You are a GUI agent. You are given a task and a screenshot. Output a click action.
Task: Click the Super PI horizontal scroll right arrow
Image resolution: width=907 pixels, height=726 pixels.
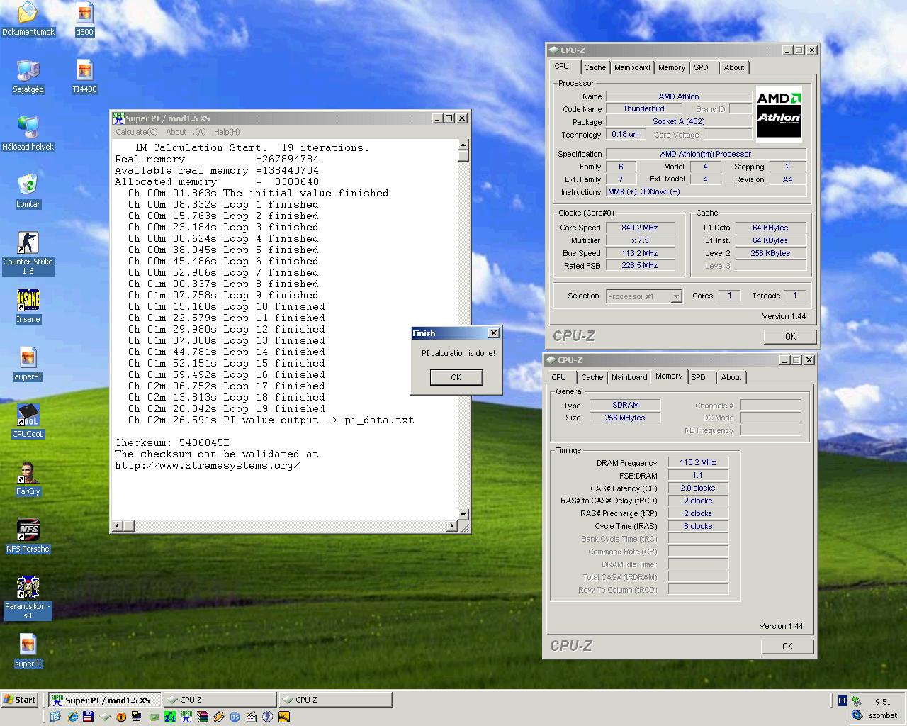[451, 526]
